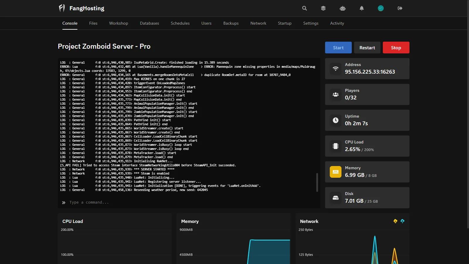Click the CPU chip icon

coord(336,146)
